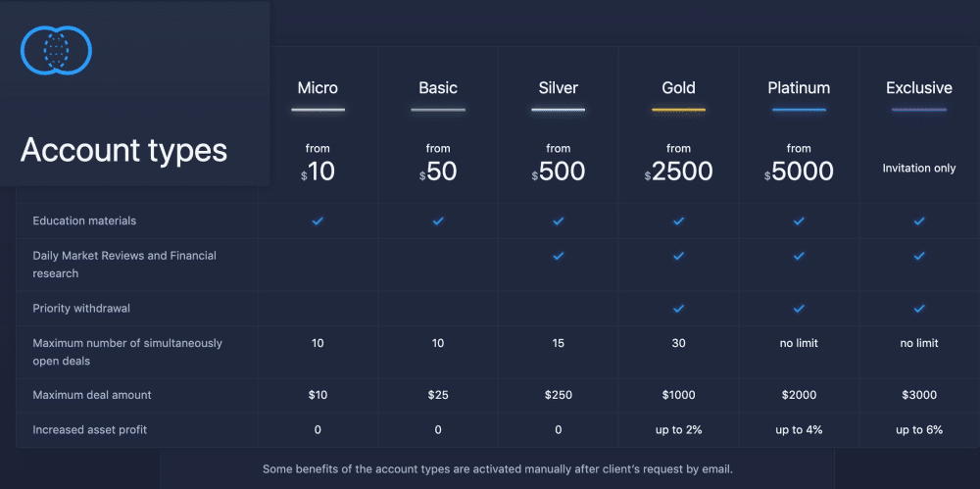This screenshot has height=489, width=980.
Task: Click the Maximum deal amount row label
Action: point(92,395)
